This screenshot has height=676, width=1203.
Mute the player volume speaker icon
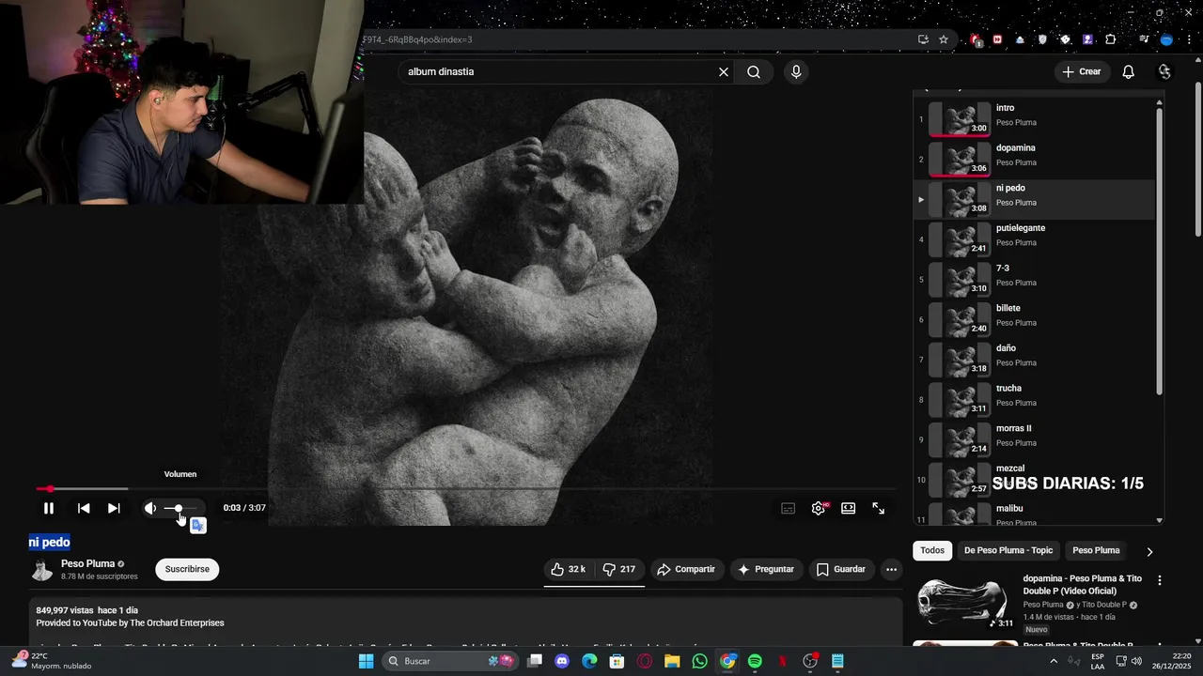point(150,508)
